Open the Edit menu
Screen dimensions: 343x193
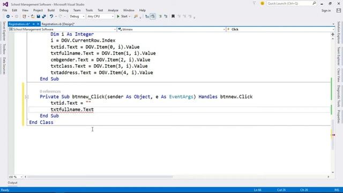[x=14, y=10]
